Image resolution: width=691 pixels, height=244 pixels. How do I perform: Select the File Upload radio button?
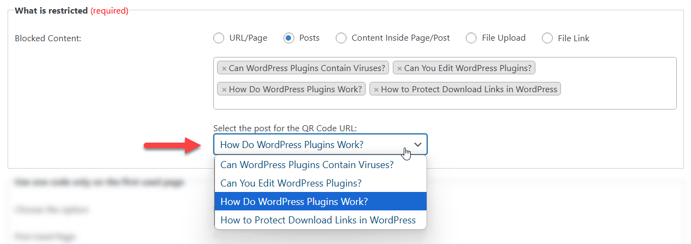click(471, 38)
